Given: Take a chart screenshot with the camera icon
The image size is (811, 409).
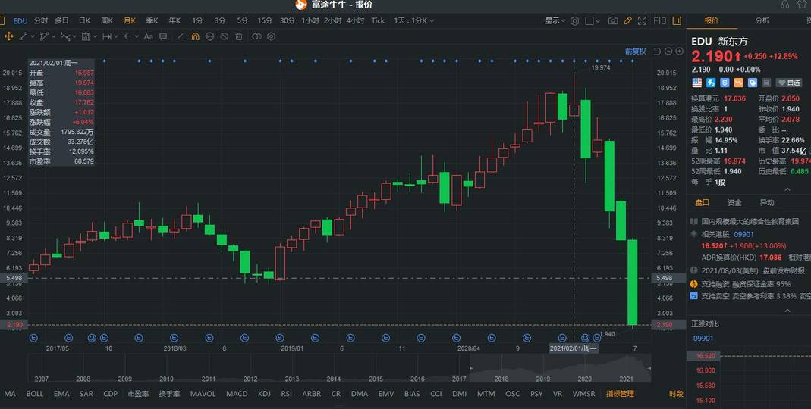Looking at the screenshot, I should click(613, 20).
